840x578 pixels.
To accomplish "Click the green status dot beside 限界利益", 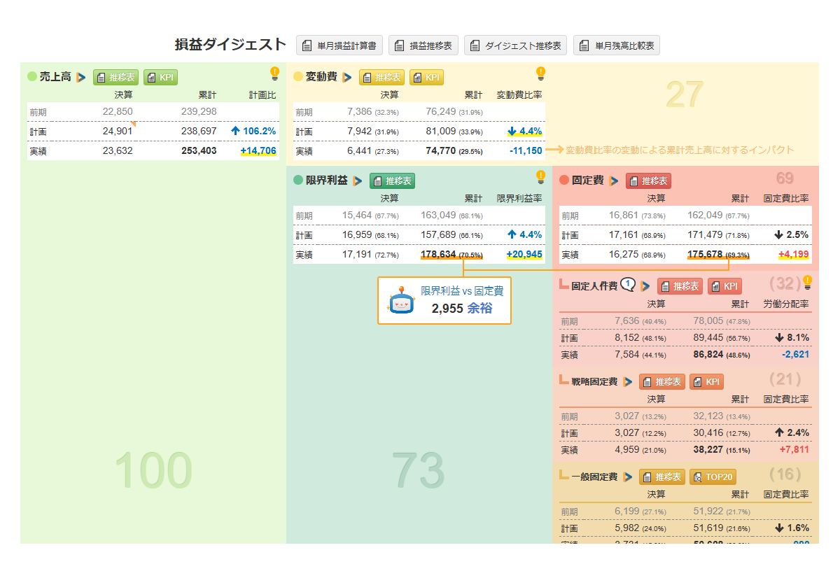I will (x=299, y=179).
